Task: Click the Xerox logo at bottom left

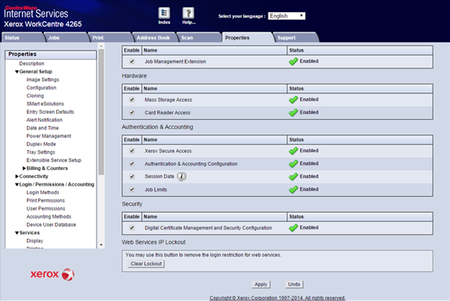Action: pyautogui.click(x=52, y=274)
